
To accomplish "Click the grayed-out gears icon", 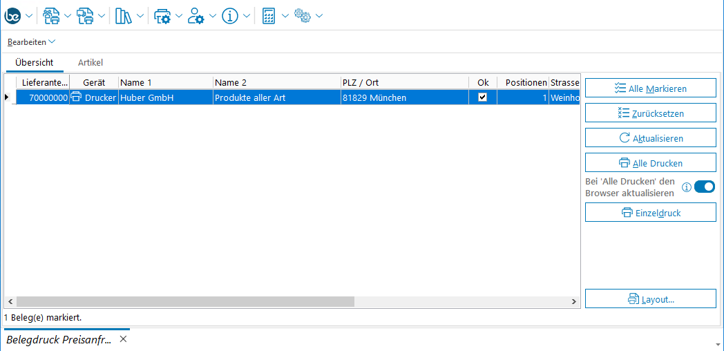I will click(x=303, y=16).
